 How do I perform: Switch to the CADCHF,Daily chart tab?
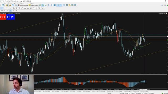pos(64,91)
